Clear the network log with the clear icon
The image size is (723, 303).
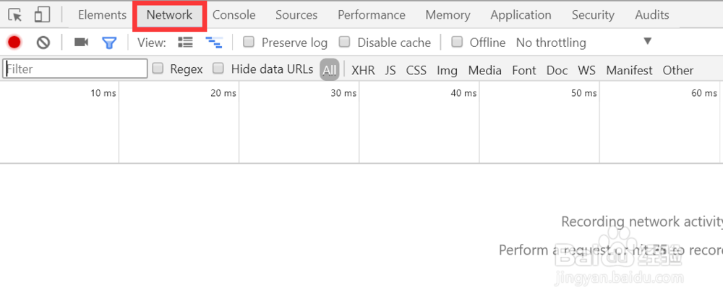point(43,43)
